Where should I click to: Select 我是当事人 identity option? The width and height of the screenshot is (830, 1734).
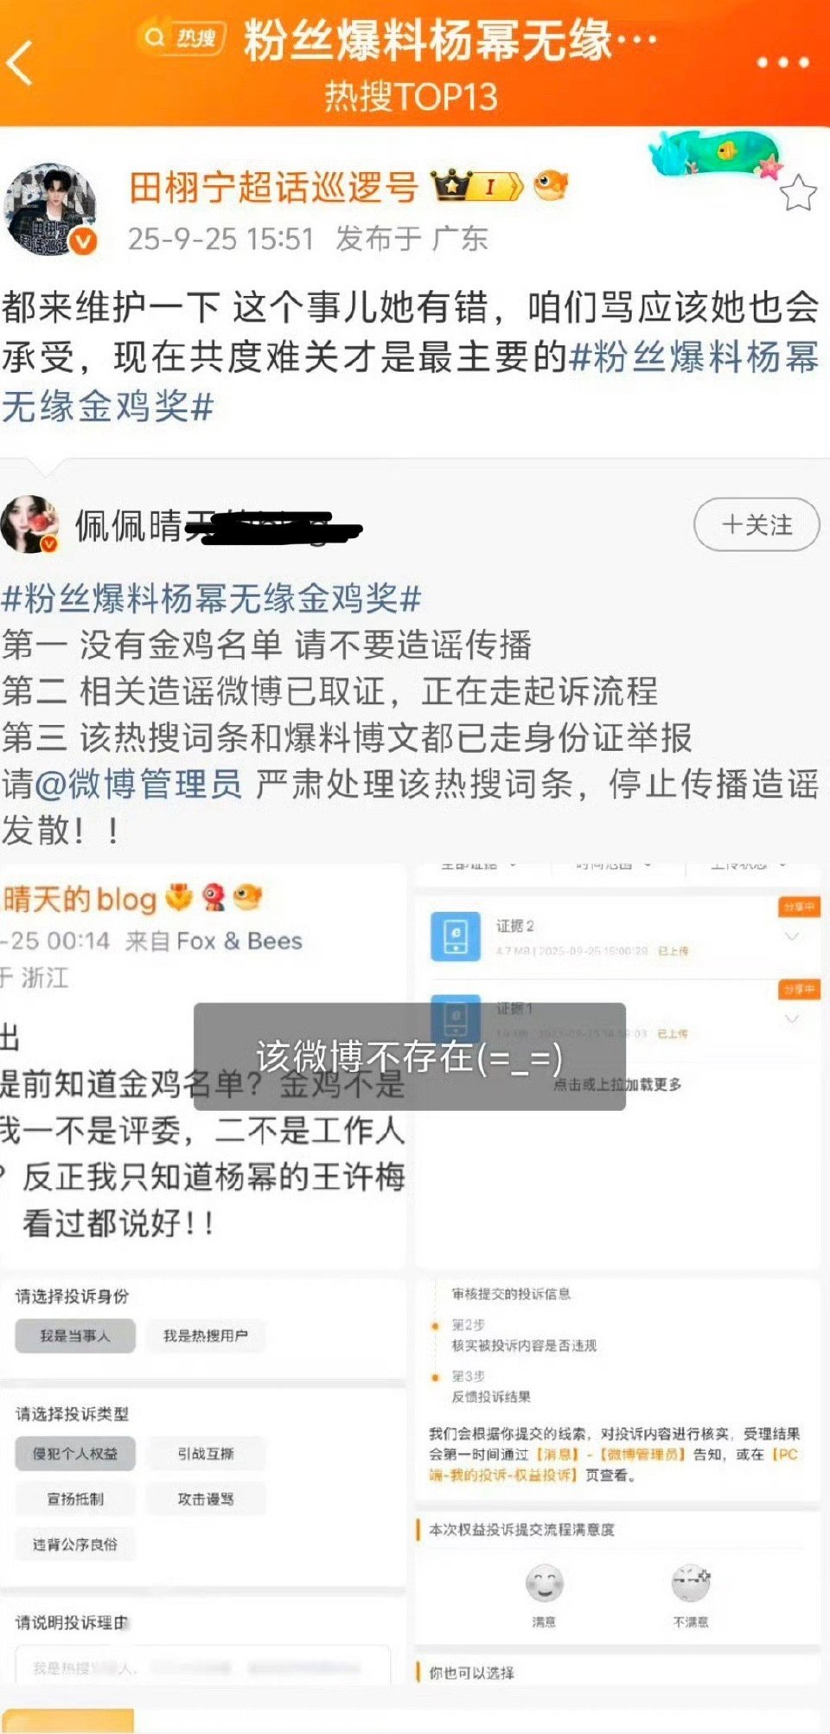coord(75,1336)
